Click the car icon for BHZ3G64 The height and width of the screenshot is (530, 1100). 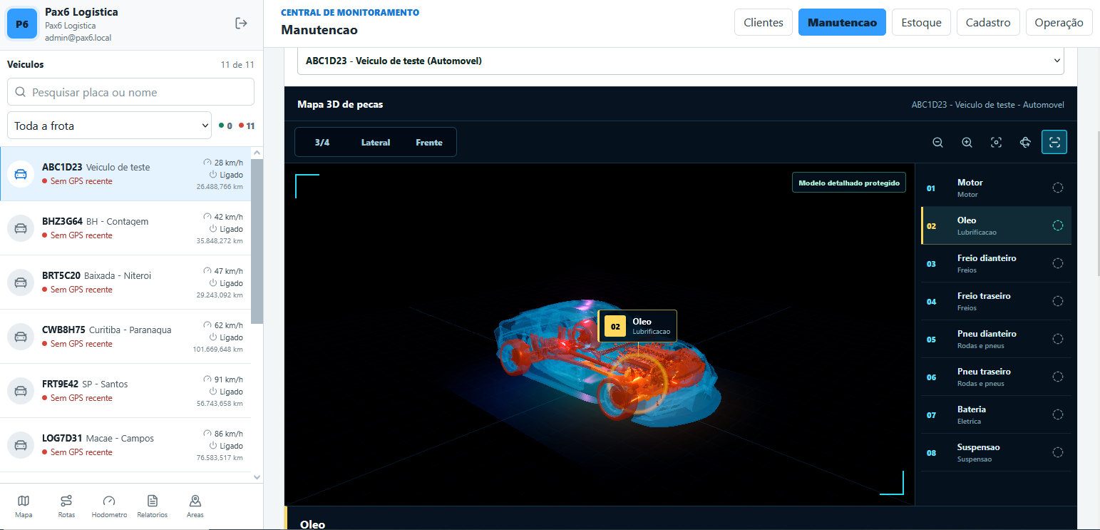[21, 228]
